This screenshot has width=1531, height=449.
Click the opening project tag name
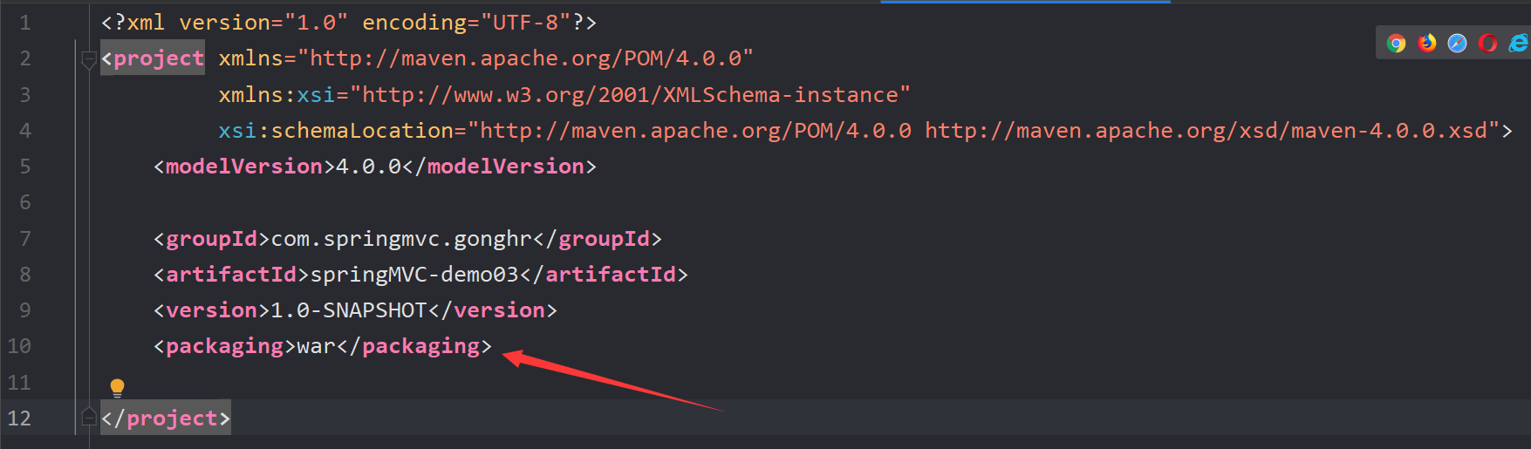click(159, 58)
